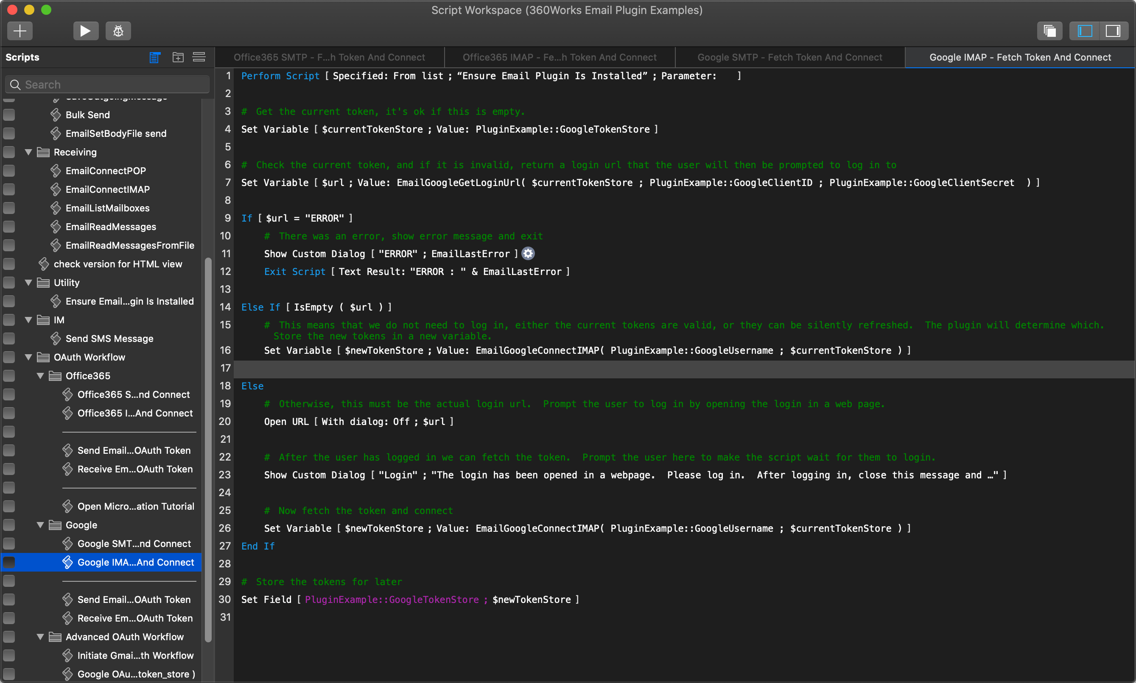Collapse the IM folder
The height and width of the screenshot is (683, 1136).
pos(28,320)
